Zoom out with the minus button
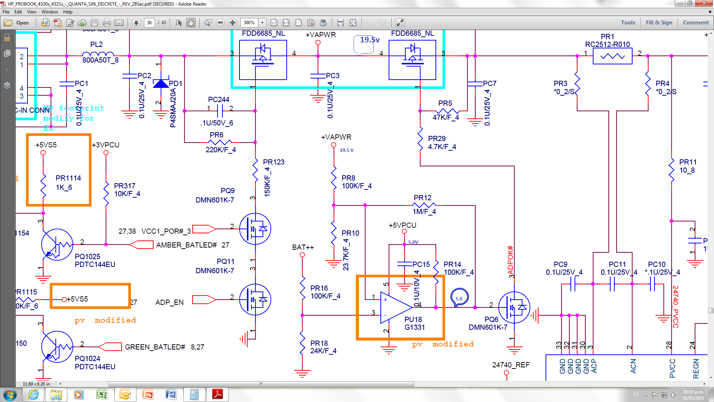The width and height of the screenshot is (714, 402). coord(220,23)
